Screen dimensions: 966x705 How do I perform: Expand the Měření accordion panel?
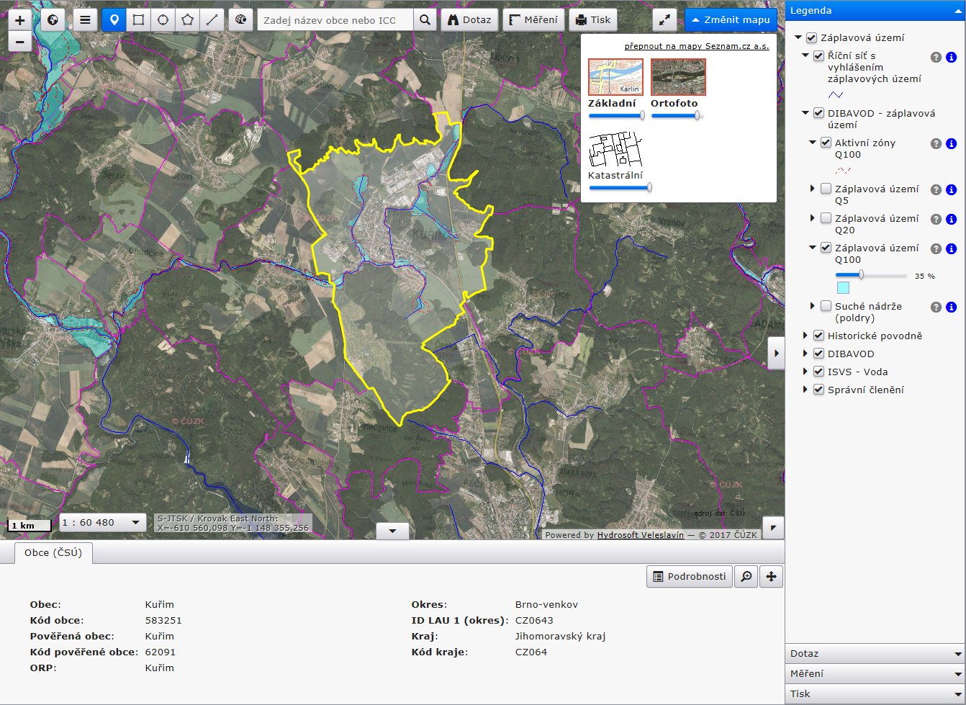coord(875,674)
